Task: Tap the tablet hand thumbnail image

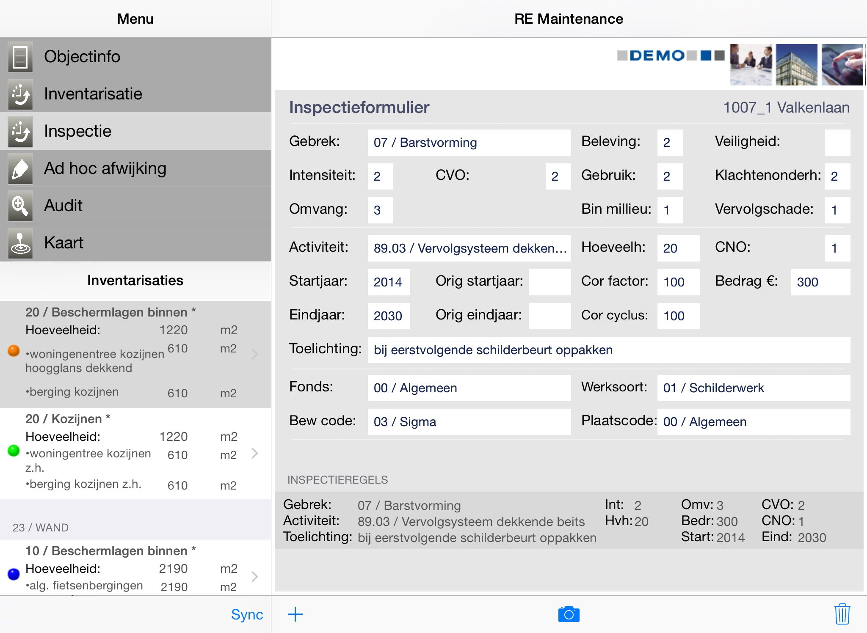Action: point(842,65)
